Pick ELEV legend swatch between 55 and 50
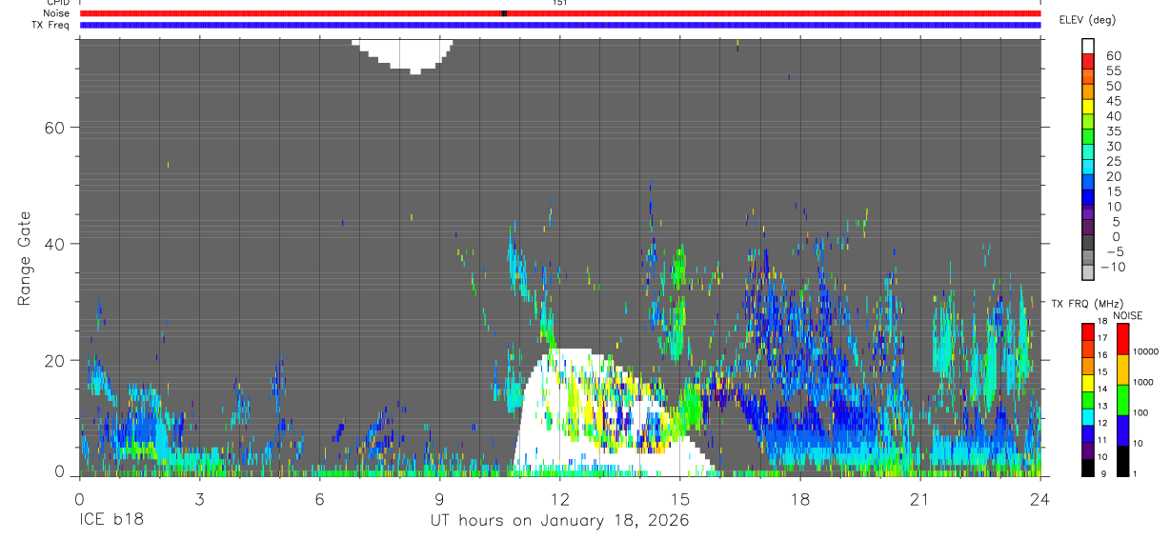The height and width of the screenshot is (540, 1170). 1088,77
